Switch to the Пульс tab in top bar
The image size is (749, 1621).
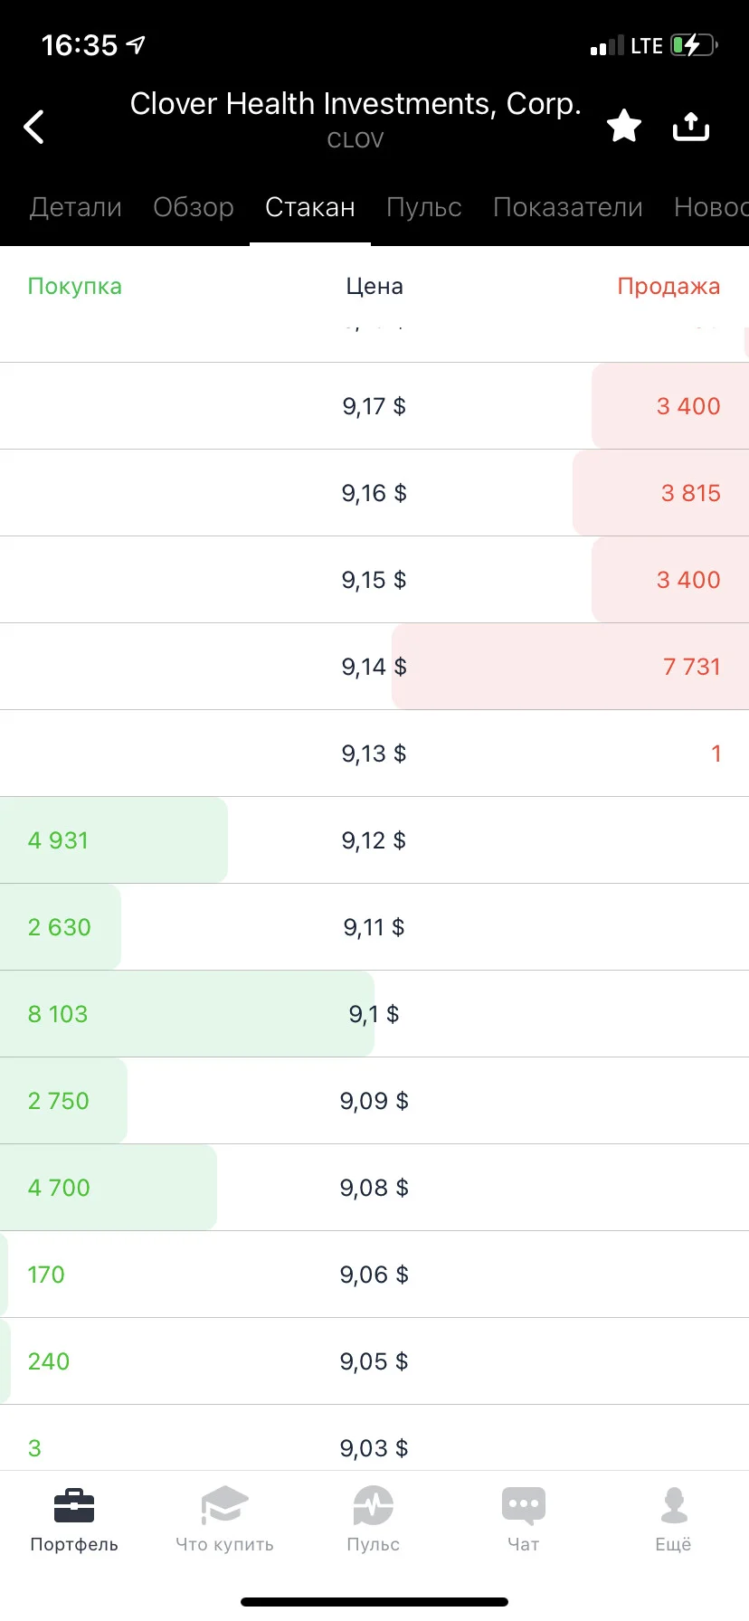tap(424, 207)
